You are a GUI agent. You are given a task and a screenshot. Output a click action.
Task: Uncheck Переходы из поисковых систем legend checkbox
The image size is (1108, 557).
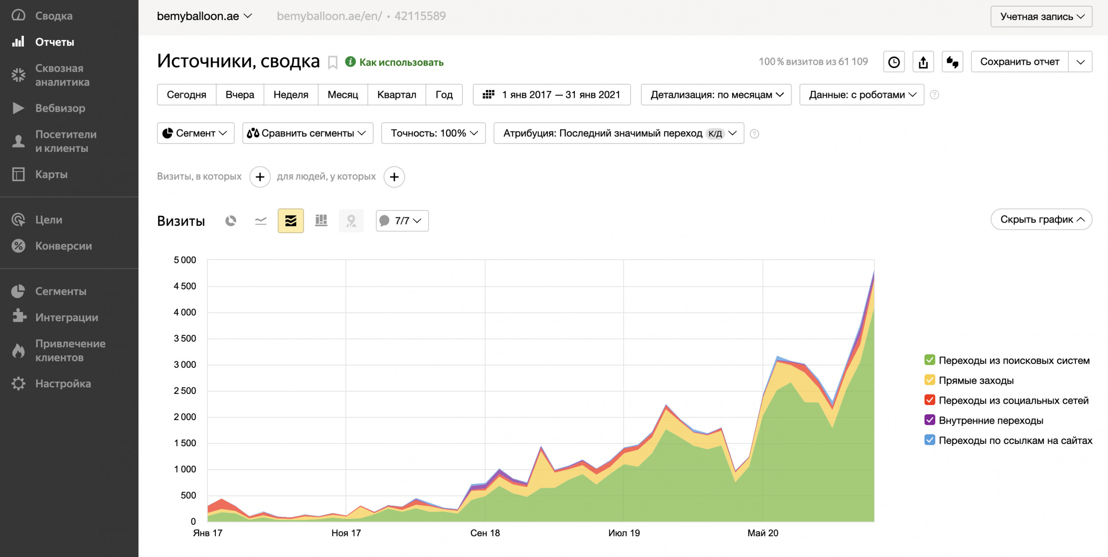tap(929, 360)
